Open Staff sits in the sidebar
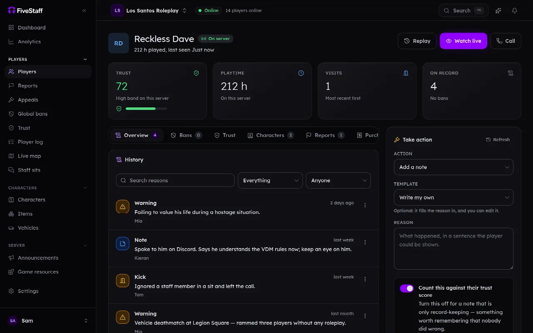Viewport: 533px width, 333px height. [48, 170]
